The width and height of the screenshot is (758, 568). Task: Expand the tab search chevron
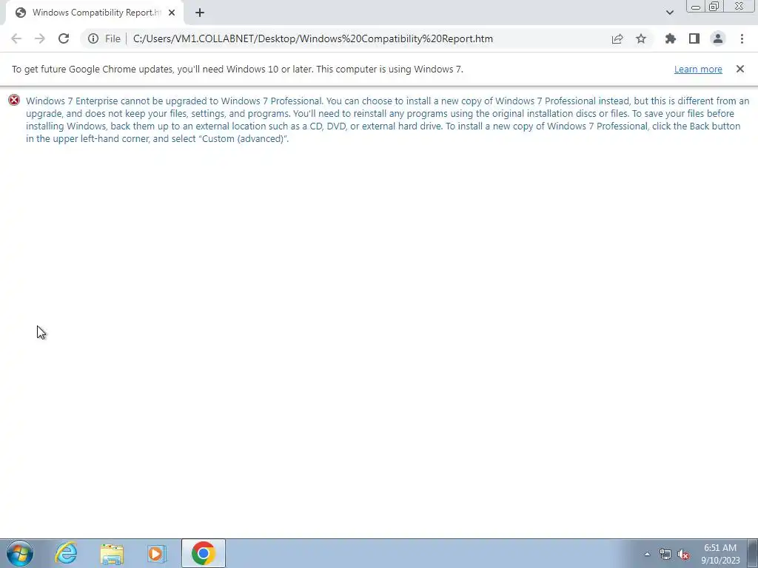click(x=669, y=13)
